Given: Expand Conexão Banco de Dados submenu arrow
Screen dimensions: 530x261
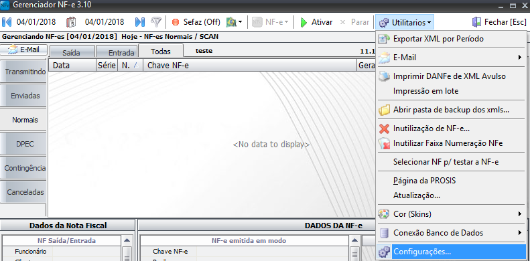Looking at the screenshot, I should [x=520, y=233].
